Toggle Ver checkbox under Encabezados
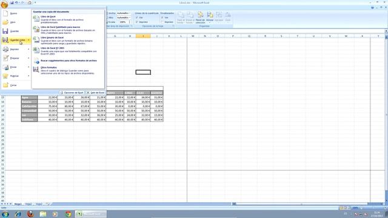The width and height of the screenshot is (388, 218). pos(162,18)
